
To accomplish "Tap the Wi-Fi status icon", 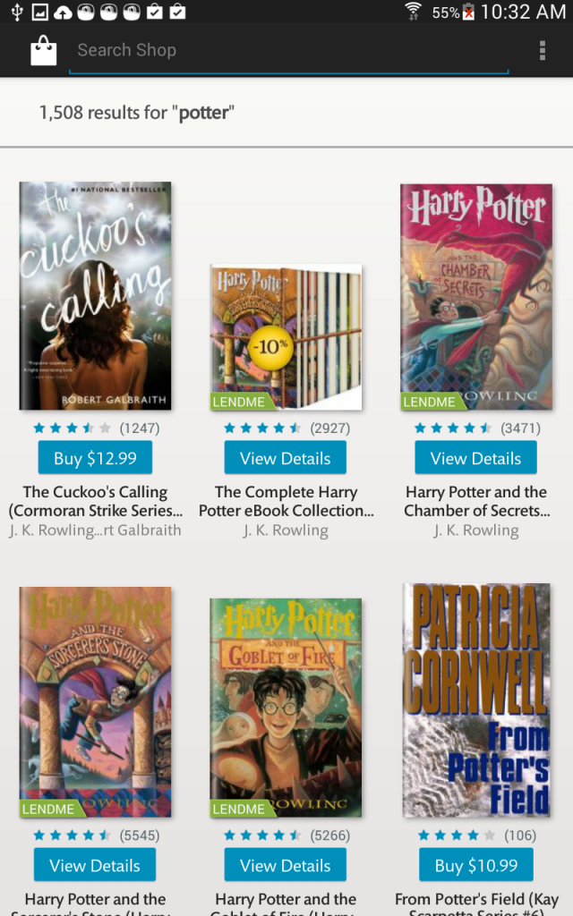I will [x=413, y=12].
